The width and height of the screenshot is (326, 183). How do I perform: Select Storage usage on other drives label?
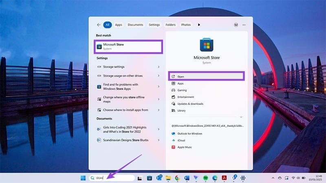[123, 76]
